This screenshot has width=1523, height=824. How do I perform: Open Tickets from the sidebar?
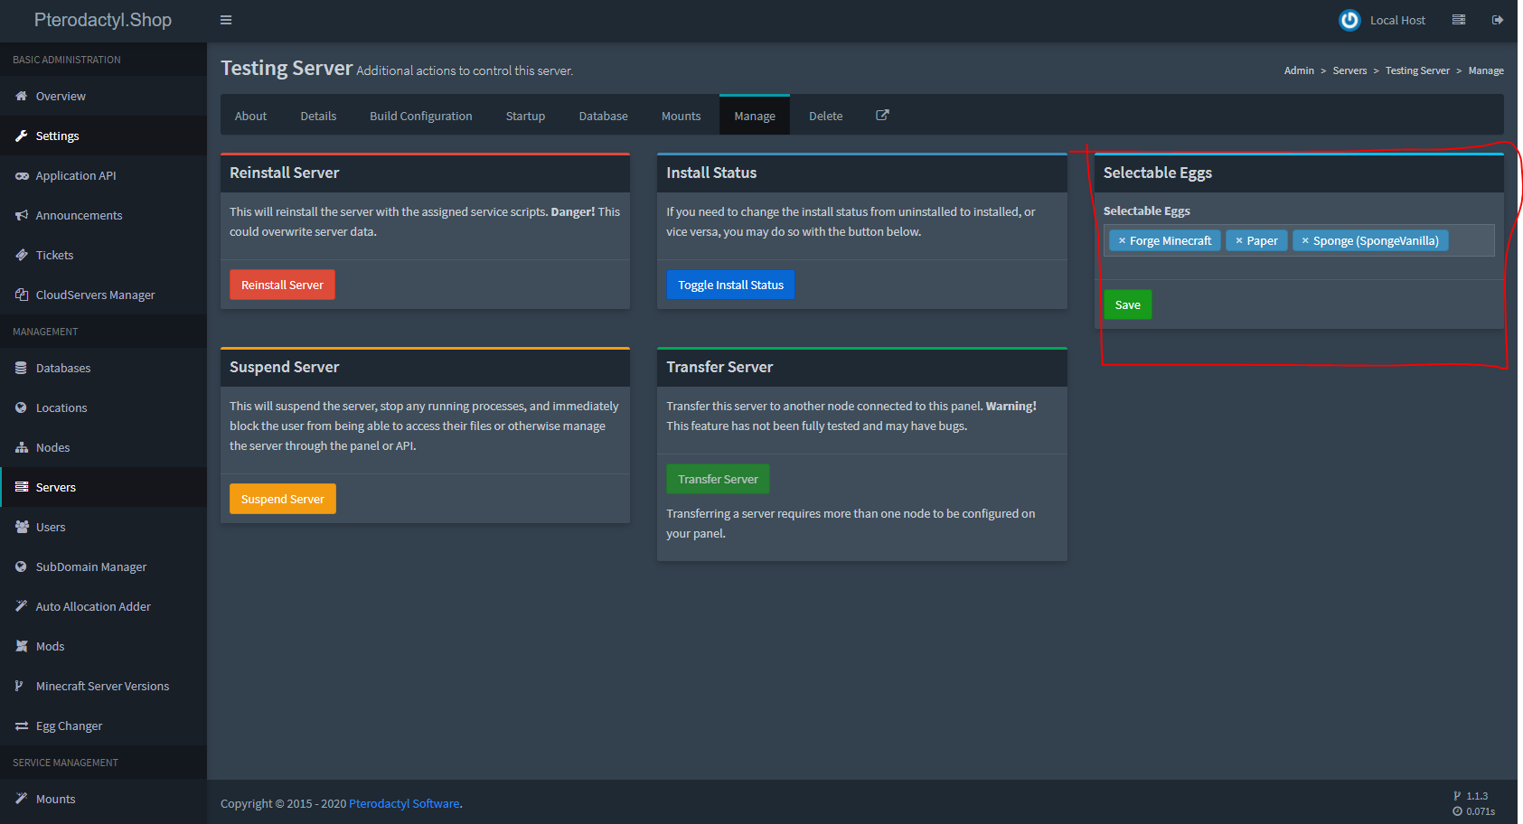pos(54,256)
